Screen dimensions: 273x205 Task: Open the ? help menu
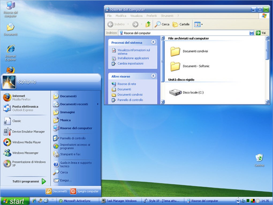coord(178,16)
